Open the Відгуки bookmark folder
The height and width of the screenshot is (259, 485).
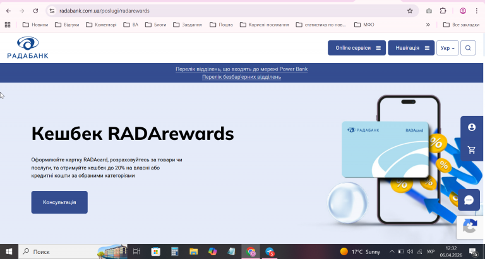pyautogui.click(x=67, y=25)
